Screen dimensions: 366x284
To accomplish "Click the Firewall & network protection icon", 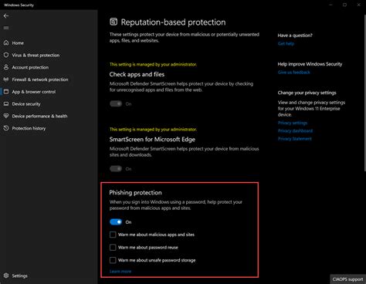I will (x=6, y=79).
